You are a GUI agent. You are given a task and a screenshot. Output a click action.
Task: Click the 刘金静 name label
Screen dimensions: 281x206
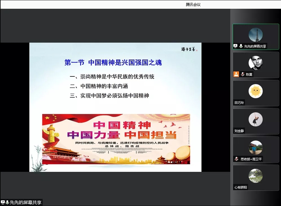click(239, 131)
